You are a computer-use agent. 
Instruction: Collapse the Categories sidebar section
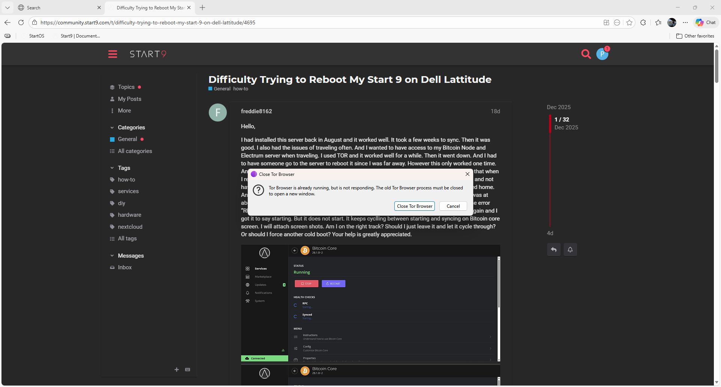point(112,127)
